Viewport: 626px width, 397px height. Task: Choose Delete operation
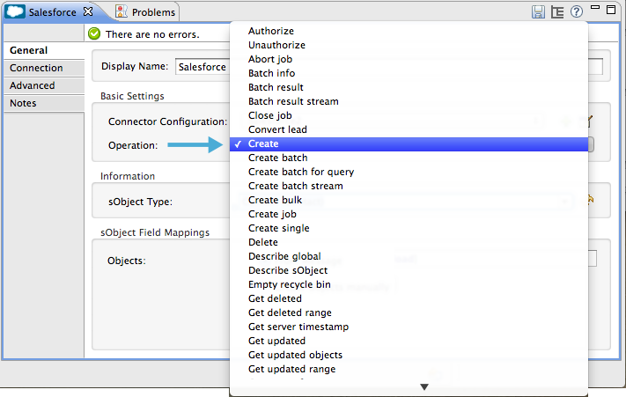[409, 242]
